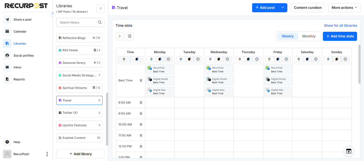Select the Reflective Blogs library
The width and height of the screenshot is (364, 161).
79,38
